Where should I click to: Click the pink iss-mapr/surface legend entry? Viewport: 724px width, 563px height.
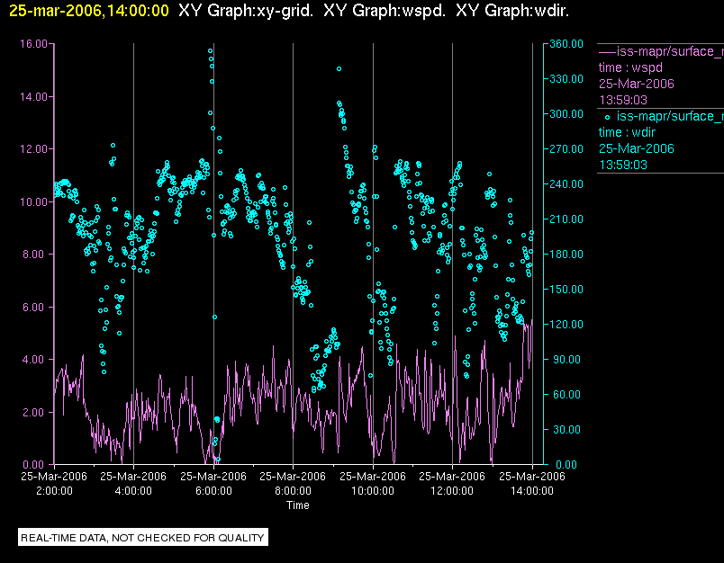(661, 51)
